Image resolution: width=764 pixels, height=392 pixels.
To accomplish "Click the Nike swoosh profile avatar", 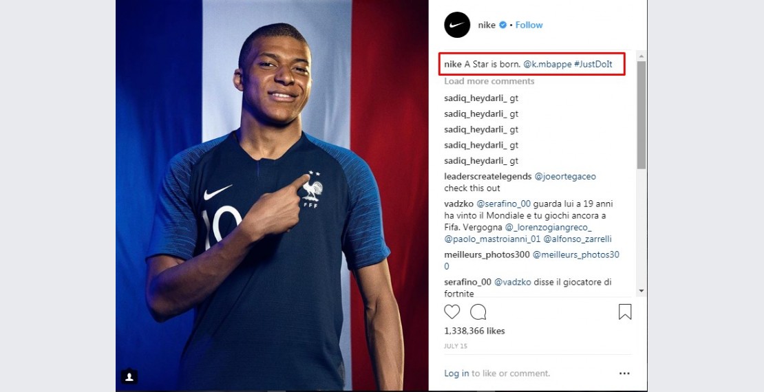I will click(457, 25).
